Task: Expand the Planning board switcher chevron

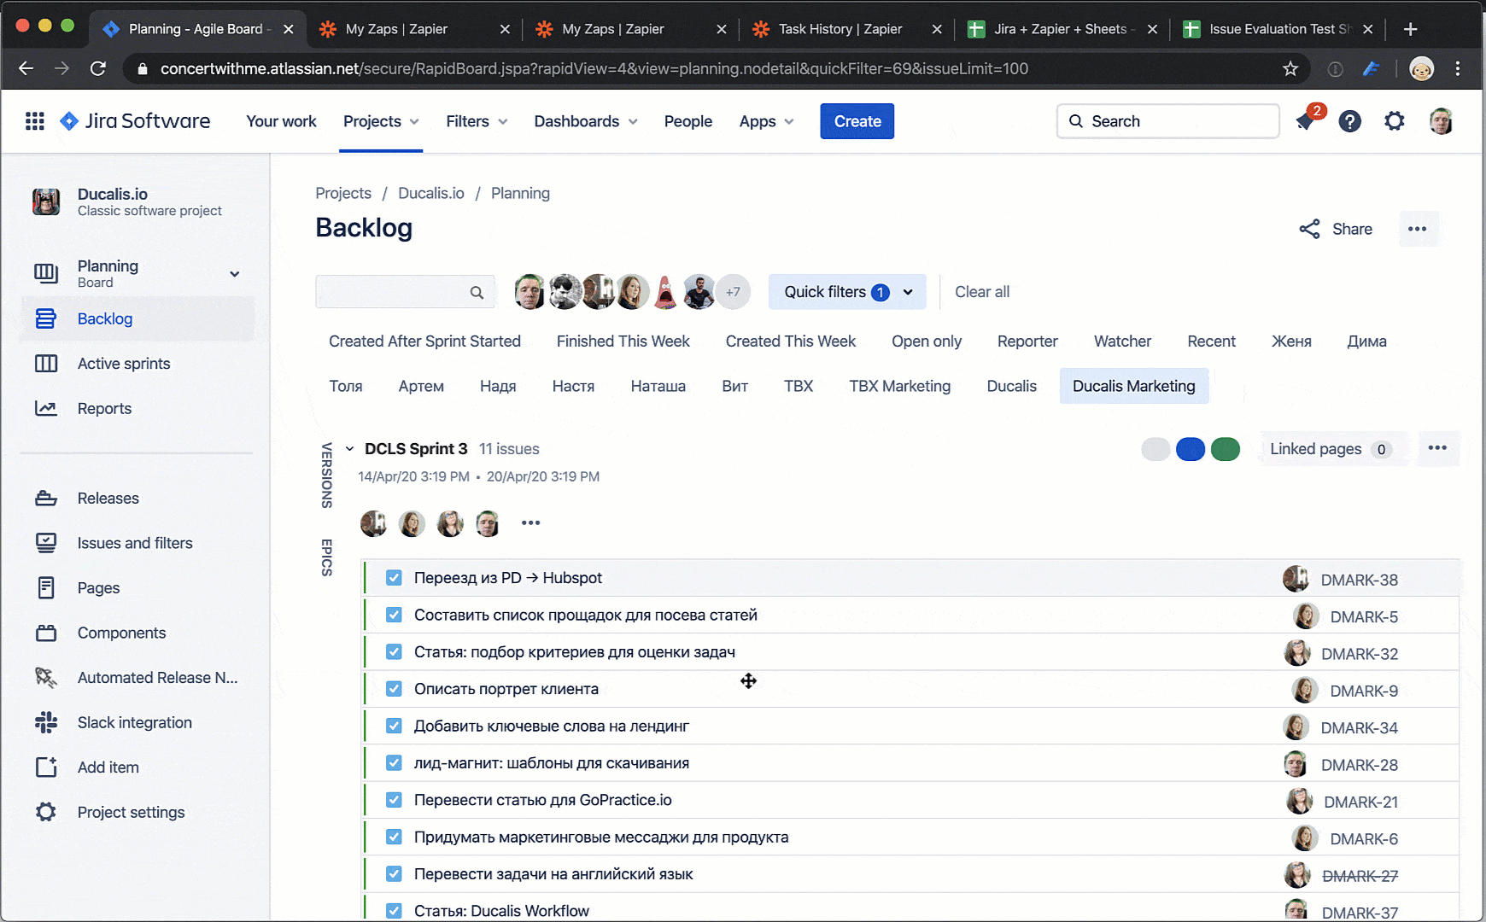Action: [x=234, y=274]
